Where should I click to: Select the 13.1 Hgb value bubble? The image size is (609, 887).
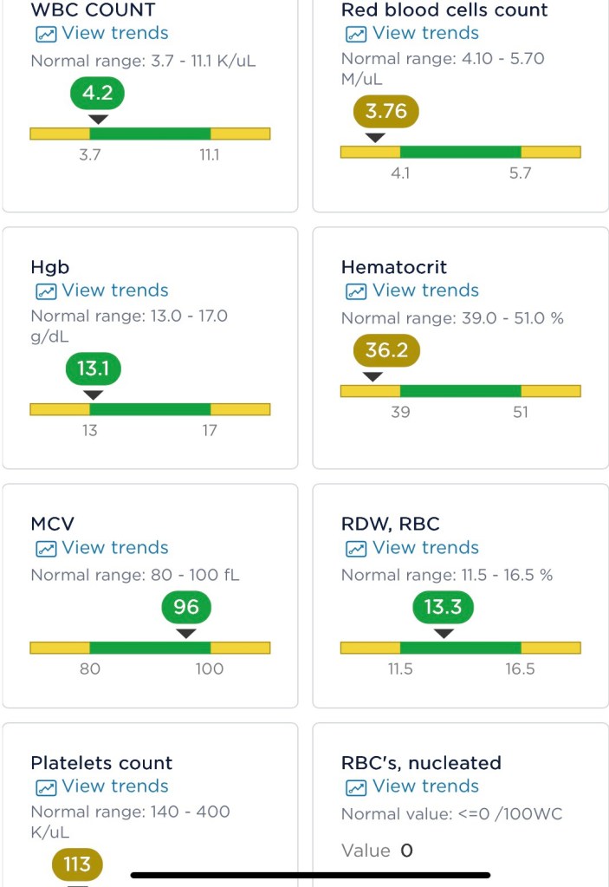point(94,369)
